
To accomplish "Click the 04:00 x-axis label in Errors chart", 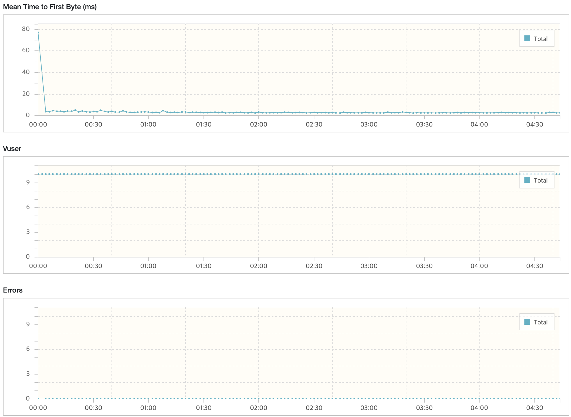I will point(479,408).
